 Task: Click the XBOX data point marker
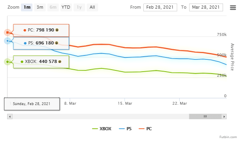pos(8,62)
